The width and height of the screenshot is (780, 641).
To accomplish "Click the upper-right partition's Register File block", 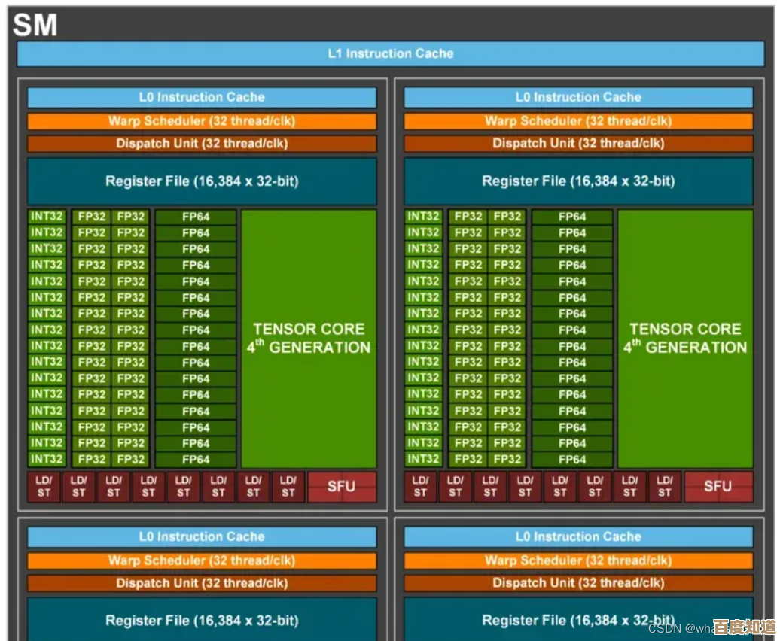I will pos(578,181).
